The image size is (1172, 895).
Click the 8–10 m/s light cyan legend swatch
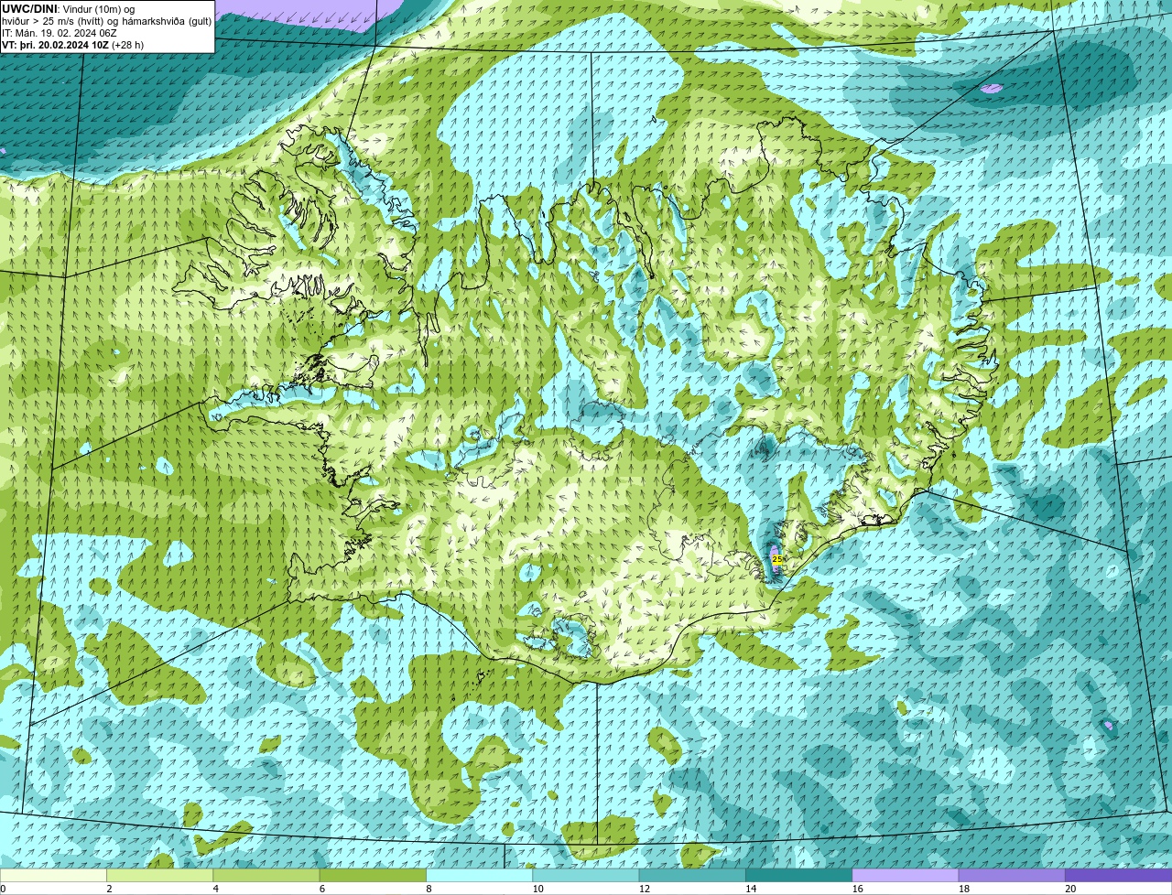click(x=479, y=875)
